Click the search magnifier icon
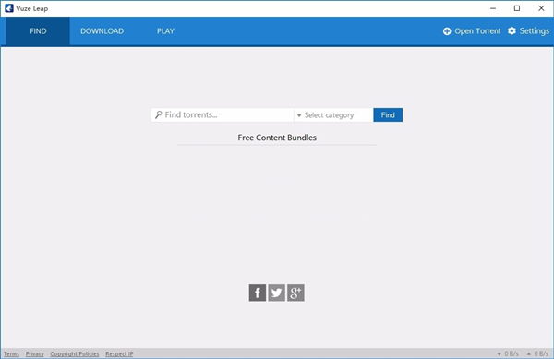The width and height of the screenshot is (554, 359). (158, 114)
